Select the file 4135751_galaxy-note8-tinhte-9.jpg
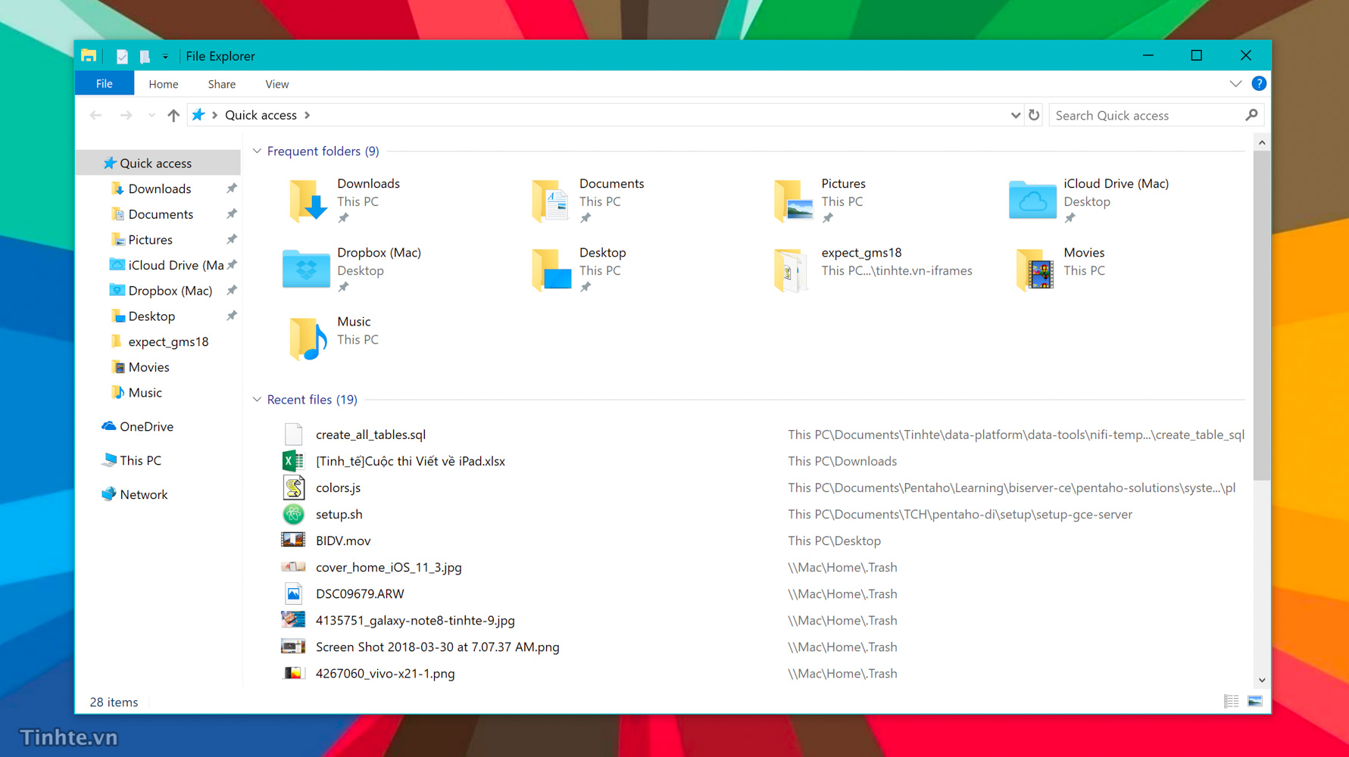The image size is (1349, 757). point(415,620)
